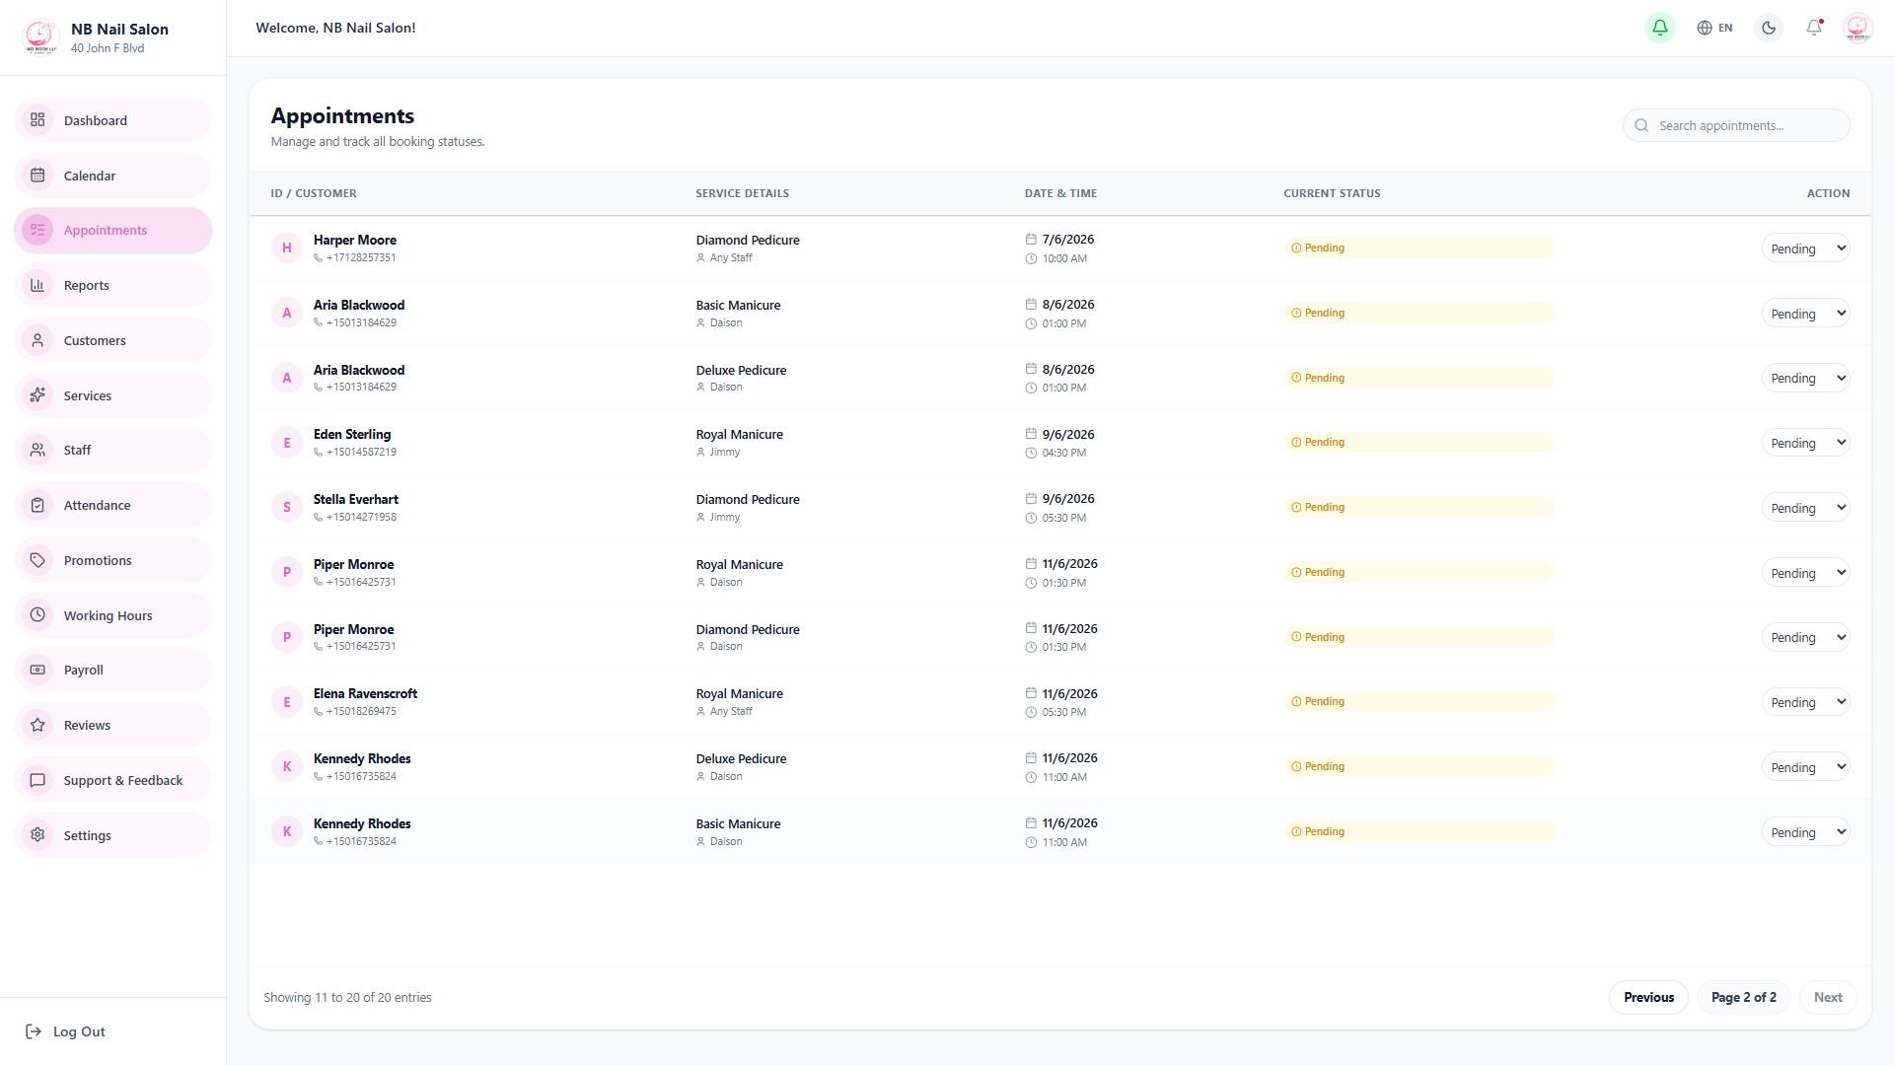Screen dimensions: 1894x1065
Task: Expand Harper Moore's Pending status dropdown
Action: click(1805, 248)
